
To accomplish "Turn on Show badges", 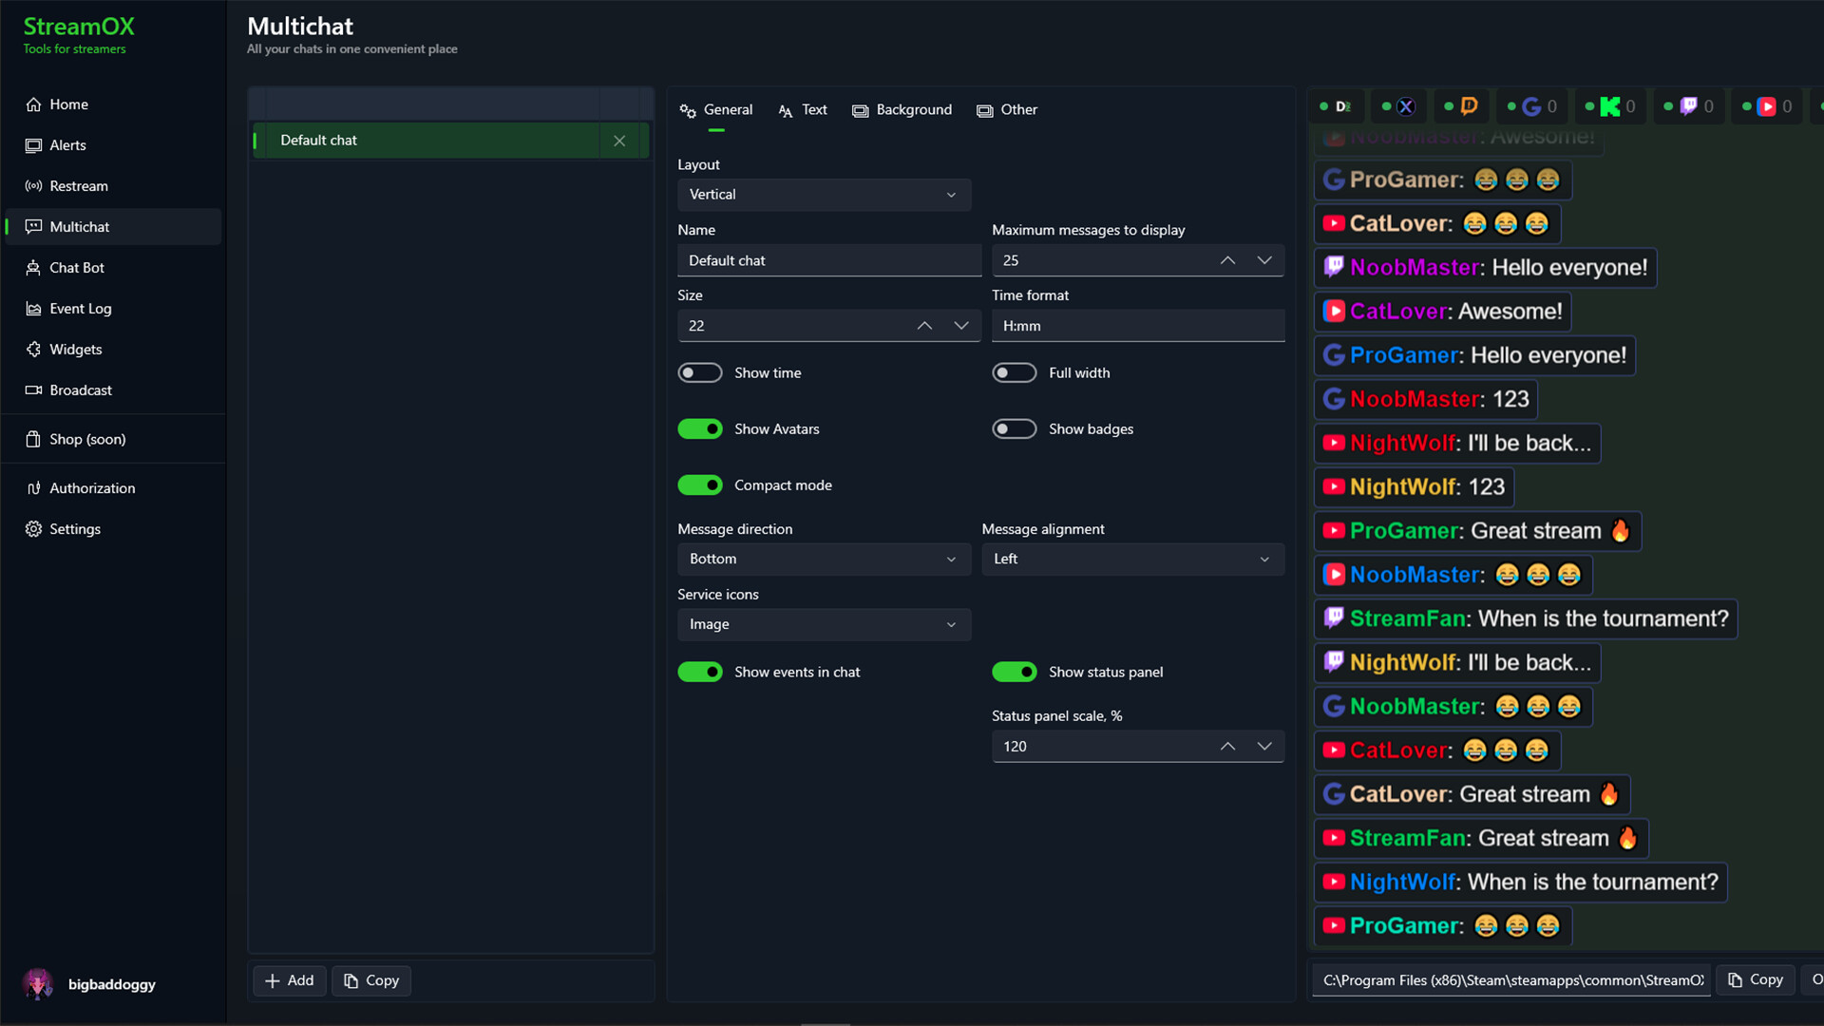I will click(x=1015, y=429).
